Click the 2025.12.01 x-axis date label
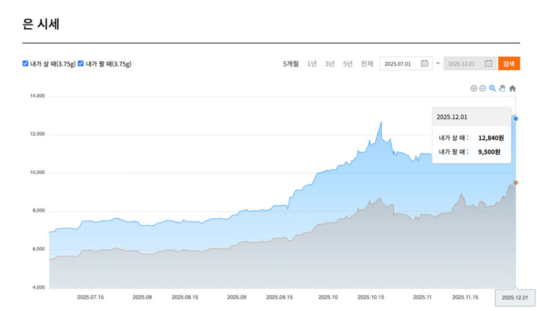 click(x=515, y=297)
